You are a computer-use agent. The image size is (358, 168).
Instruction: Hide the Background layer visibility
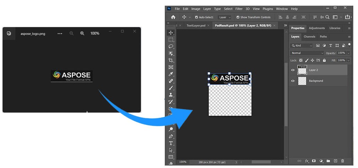(x=293, y=81)
